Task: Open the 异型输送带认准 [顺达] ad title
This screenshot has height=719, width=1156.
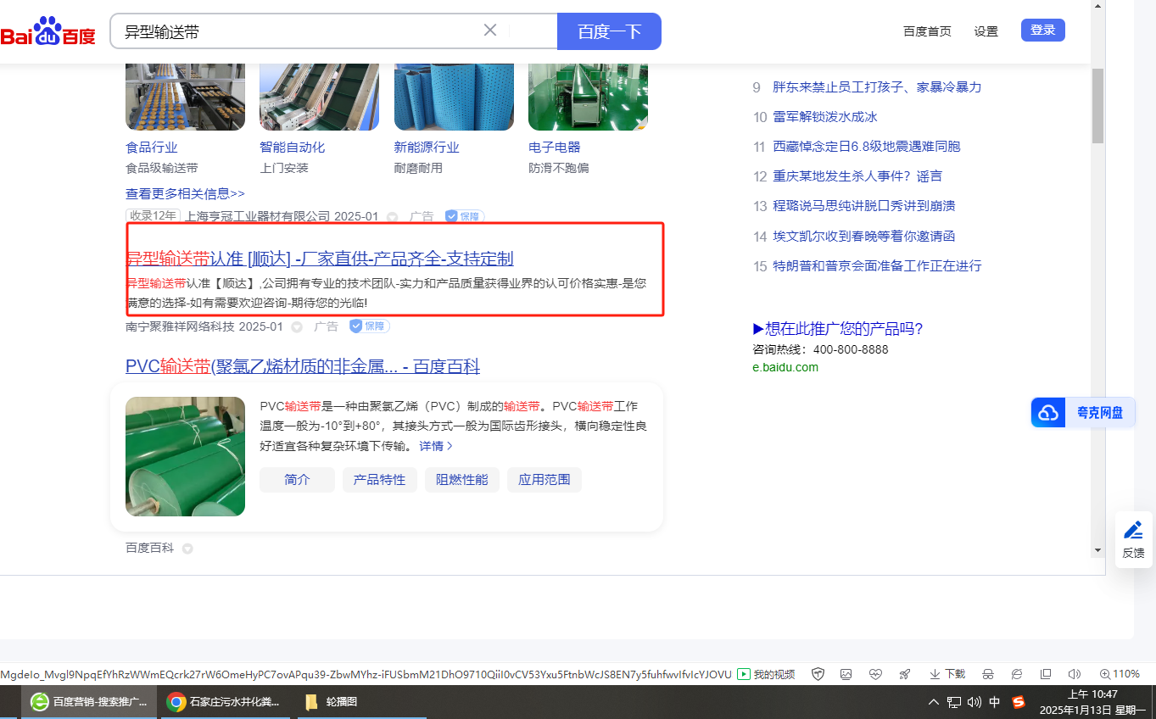Action: 320,259
